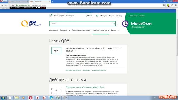Close the Visa QIWI Wallet tab

pyautogui.click(x=49, y=2)
